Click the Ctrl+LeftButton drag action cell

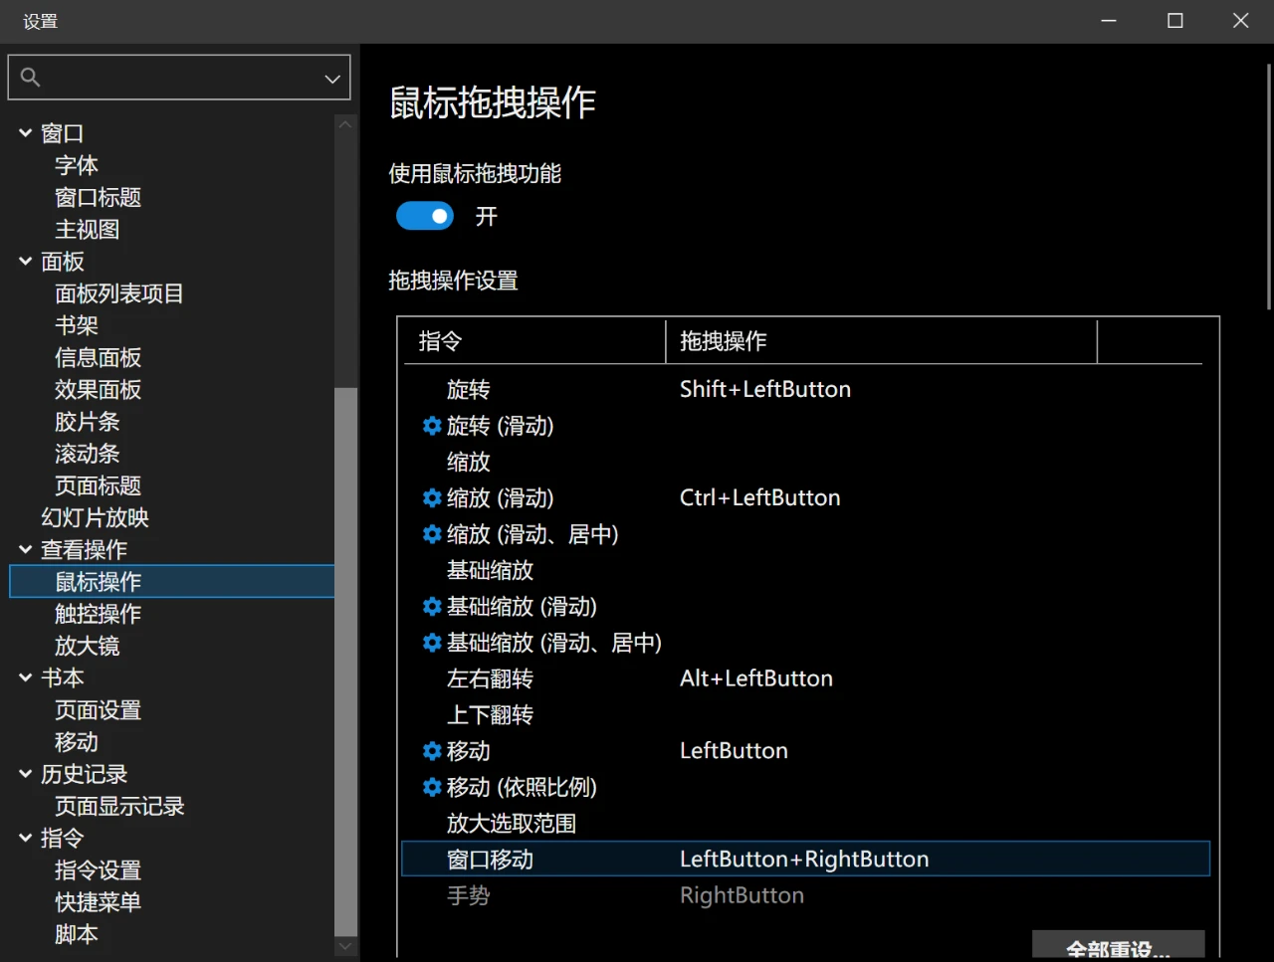759,497
